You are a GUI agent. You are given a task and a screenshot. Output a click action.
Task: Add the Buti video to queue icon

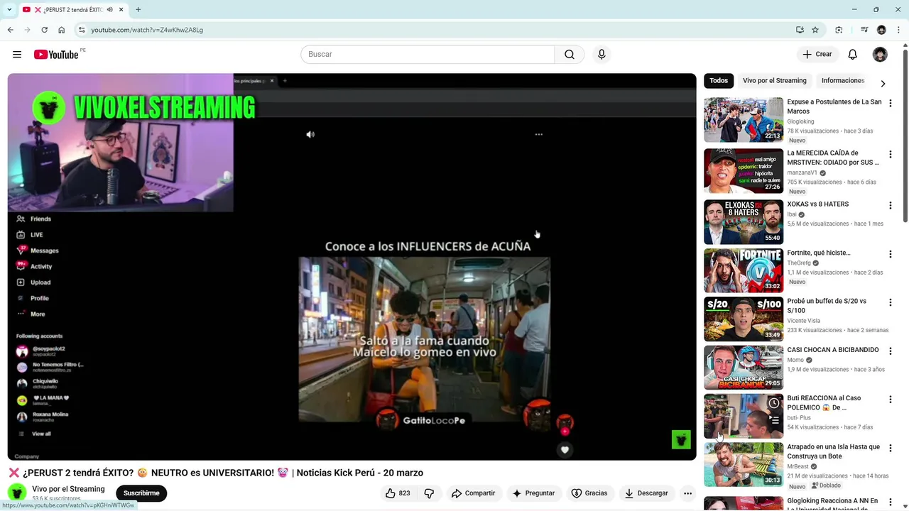coord(774,420)
